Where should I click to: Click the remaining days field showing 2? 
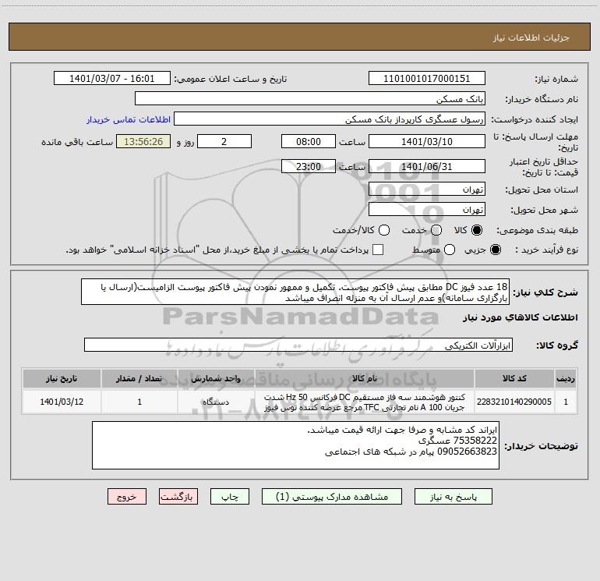click(224, 142)
